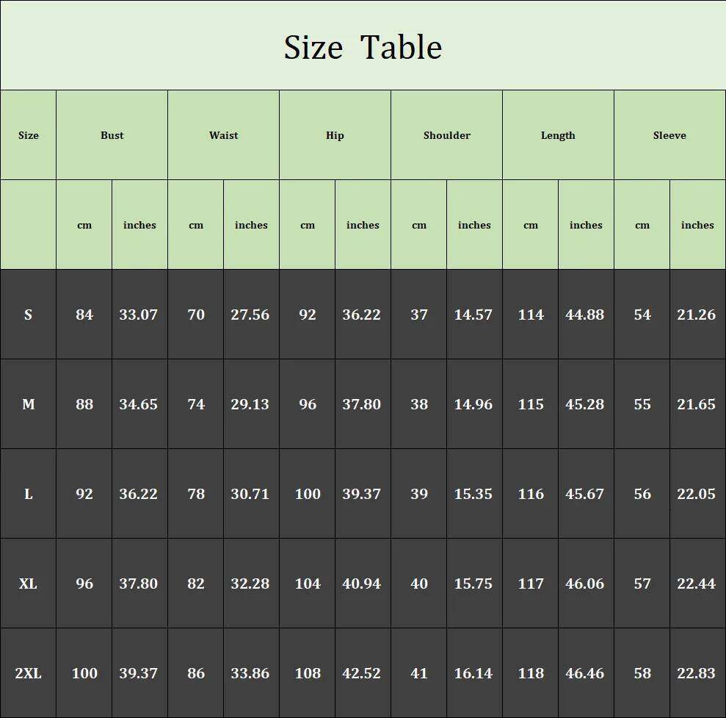Screen dimensions: 726x718
Task: Click hip value "104" in row XL
Action: click(x=308, y=584)
